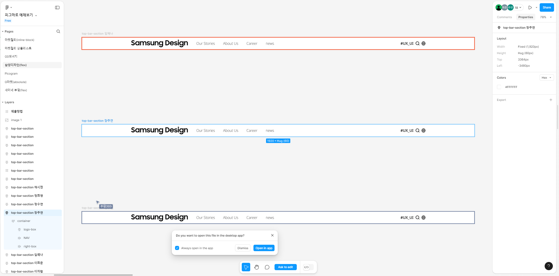Select the Move tool arrow
This screenshot has height=276, width=559.
[x=246, y=267]
